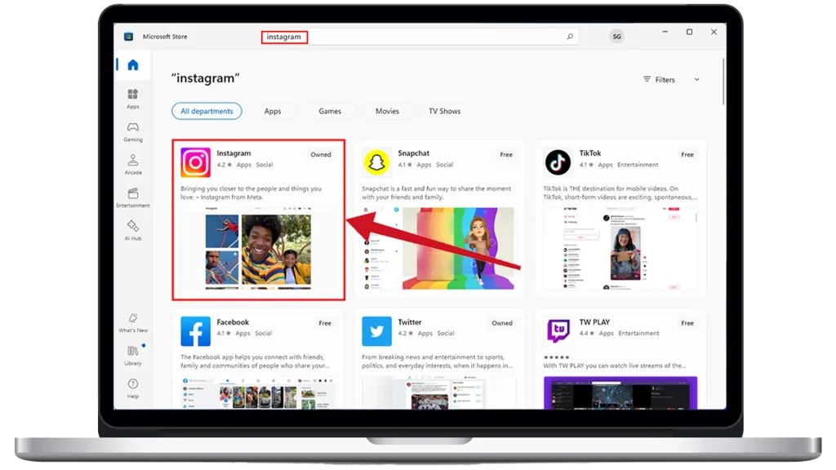Minimize the Microsoft Store window
This screenshot has width=836, height=470.
point(665,32)
